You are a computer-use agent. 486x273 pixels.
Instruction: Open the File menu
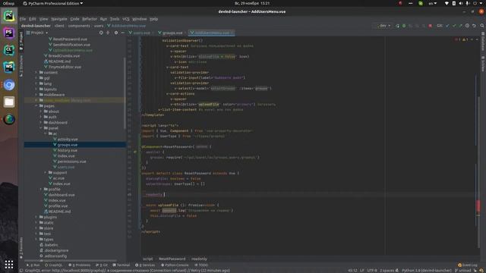click(23, 19)
